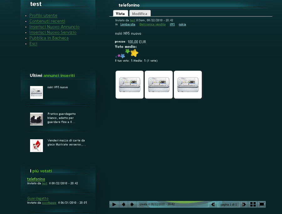This screenshot has width=282, height=214.
Task: Open the N95 tag link
Action: point(172,24)
